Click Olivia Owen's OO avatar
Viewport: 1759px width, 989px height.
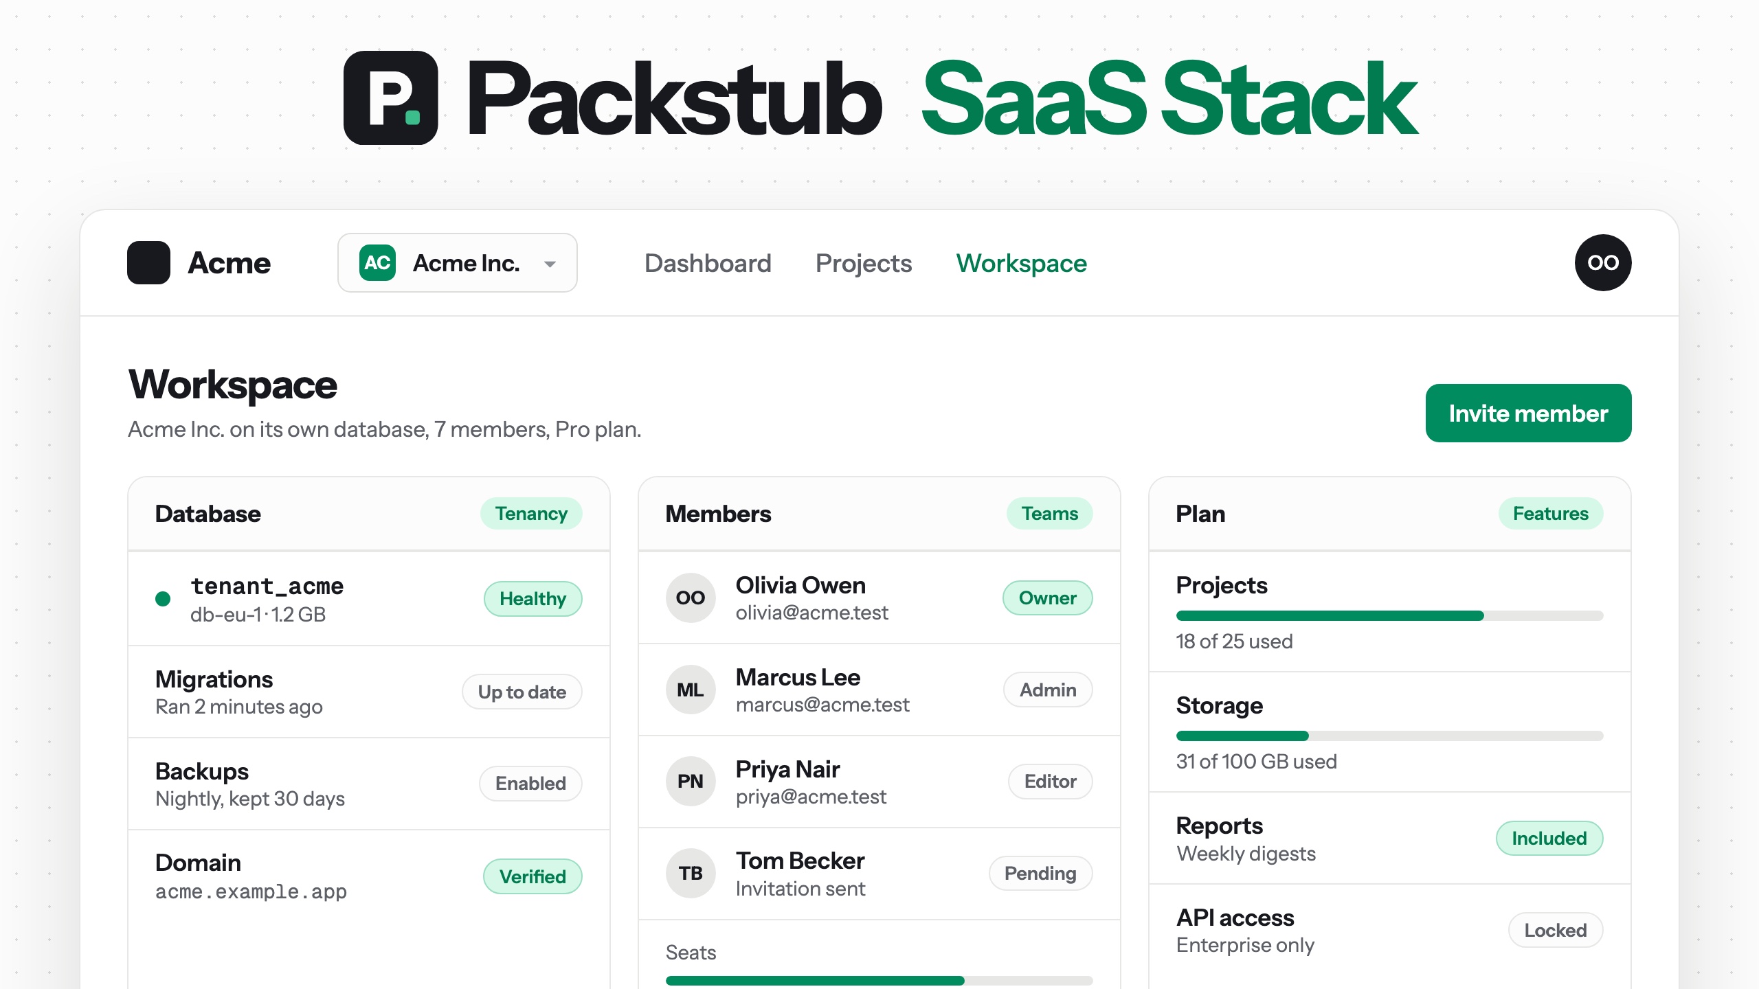691,598
